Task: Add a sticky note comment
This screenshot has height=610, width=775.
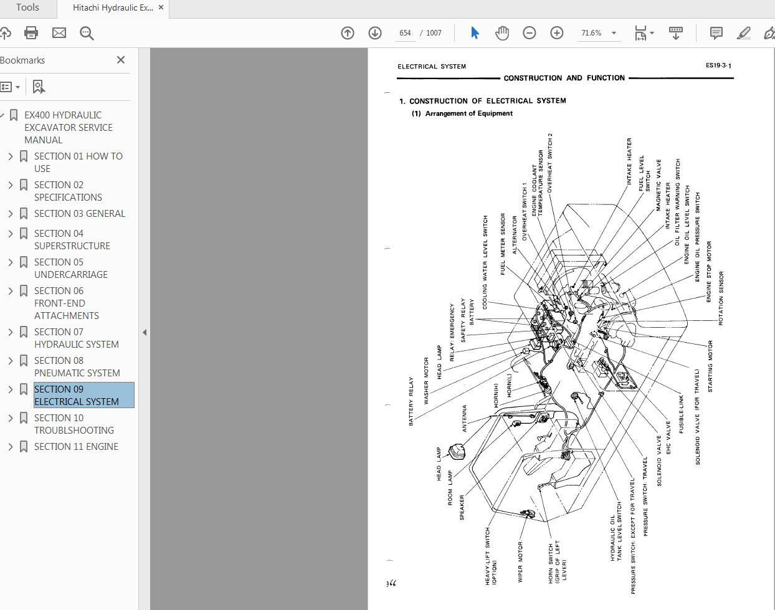Action: [x=716, y=33]
